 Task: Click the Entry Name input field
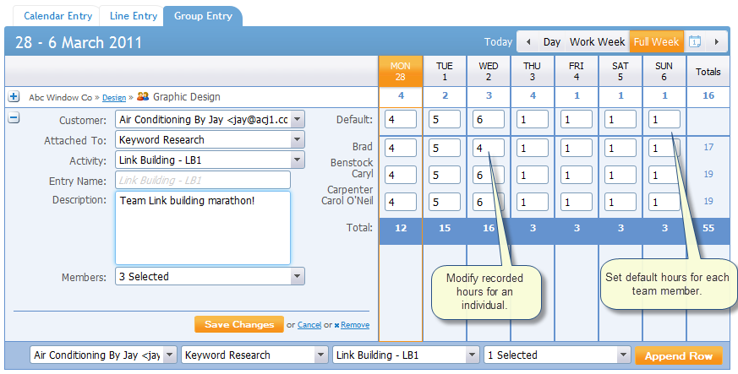point(203,180)
